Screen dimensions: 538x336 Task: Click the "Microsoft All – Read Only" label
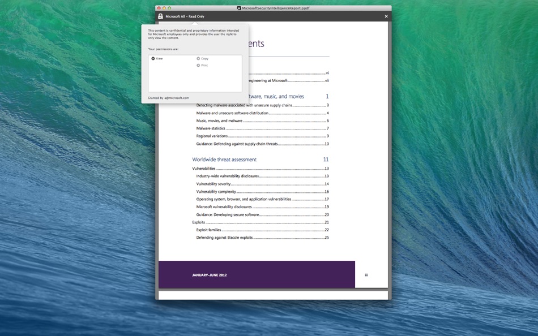click(185, 16)
